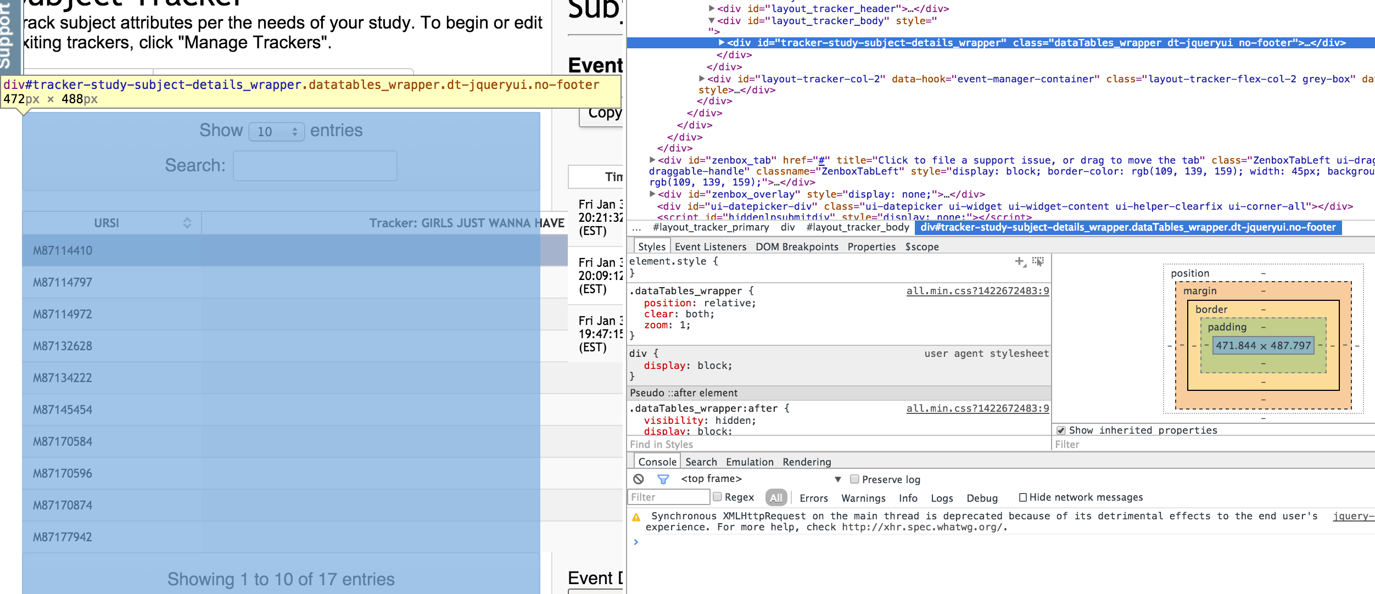Expand the layout-tracker-col-2 div node
The width and height of the screenshot is (1375, 594).
(x=702, y=79)
